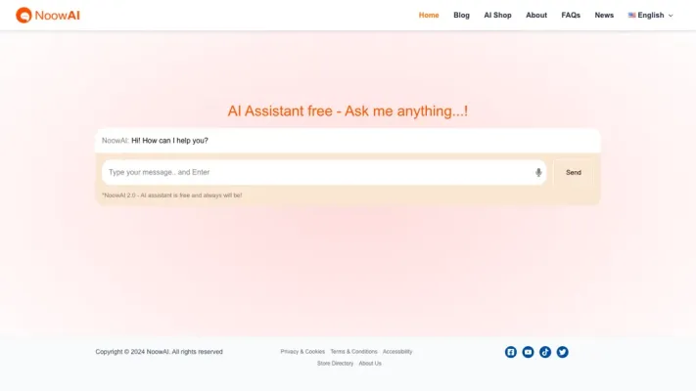
Task: Open the AI Shop page
Action: click(497, 16)
